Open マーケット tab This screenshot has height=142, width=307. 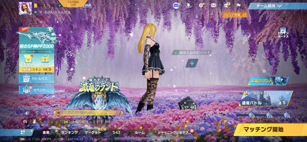(x=93, y=132)
